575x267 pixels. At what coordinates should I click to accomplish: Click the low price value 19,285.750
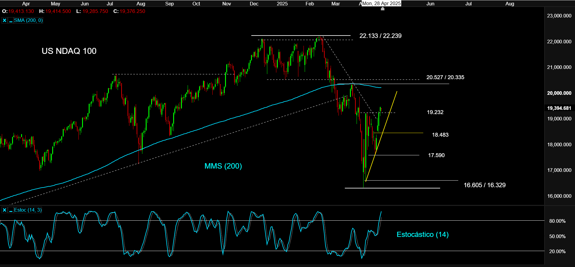(95, 11)
